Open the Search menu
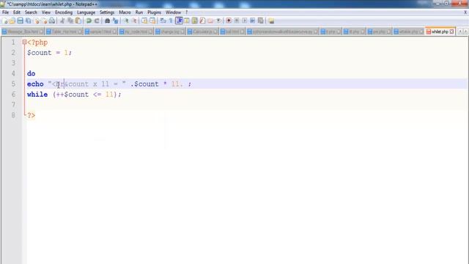469x264 pixels. point(31,12)
